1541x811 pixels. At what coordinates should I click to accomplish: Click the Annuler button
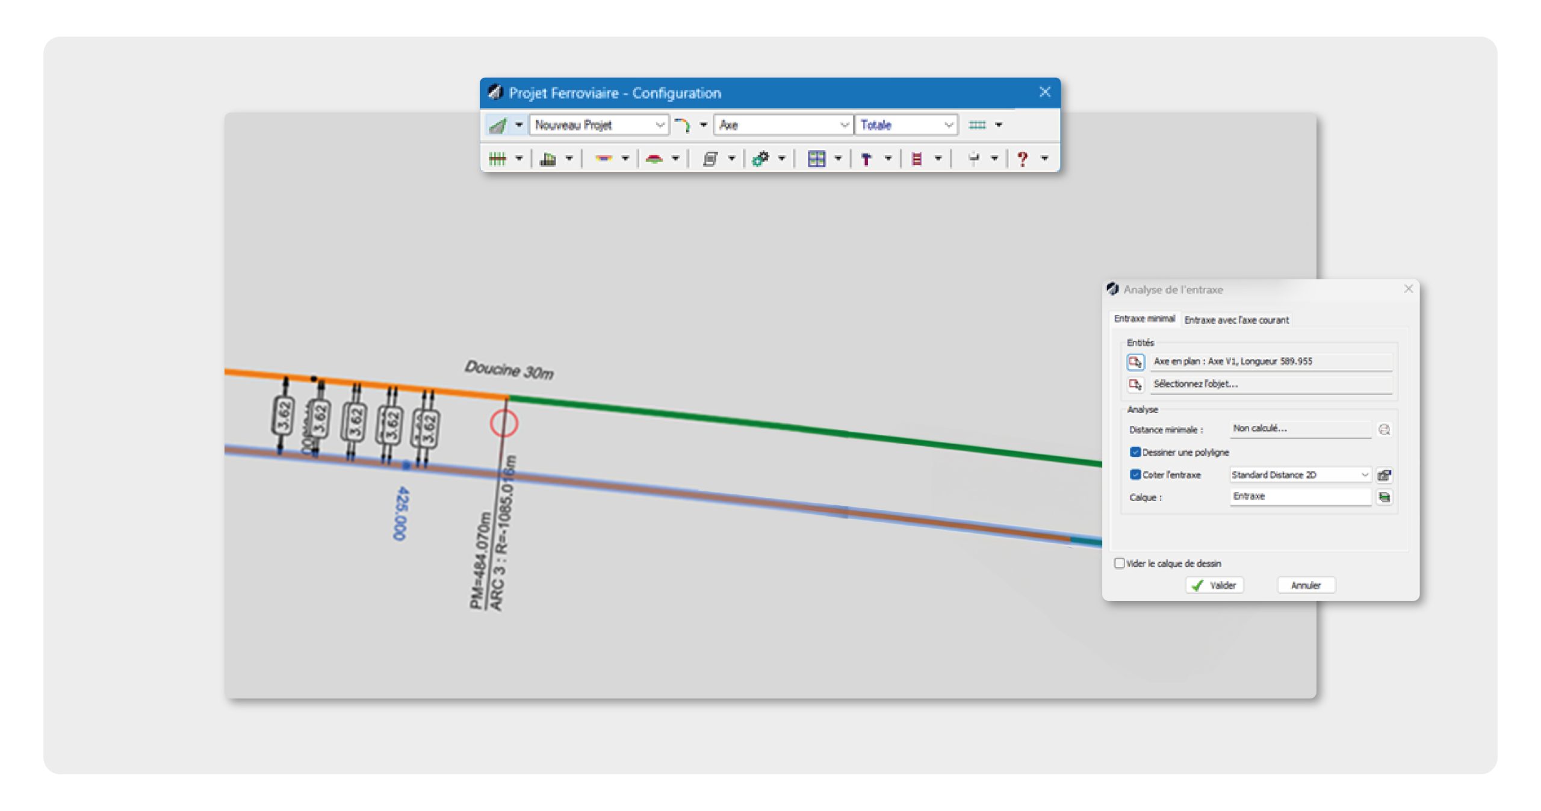point(1306,585)
